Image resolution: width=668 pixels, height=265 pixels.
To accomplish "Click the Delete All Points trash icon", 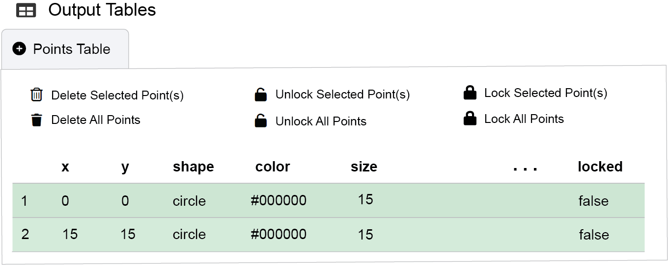I will click(37, 120).
